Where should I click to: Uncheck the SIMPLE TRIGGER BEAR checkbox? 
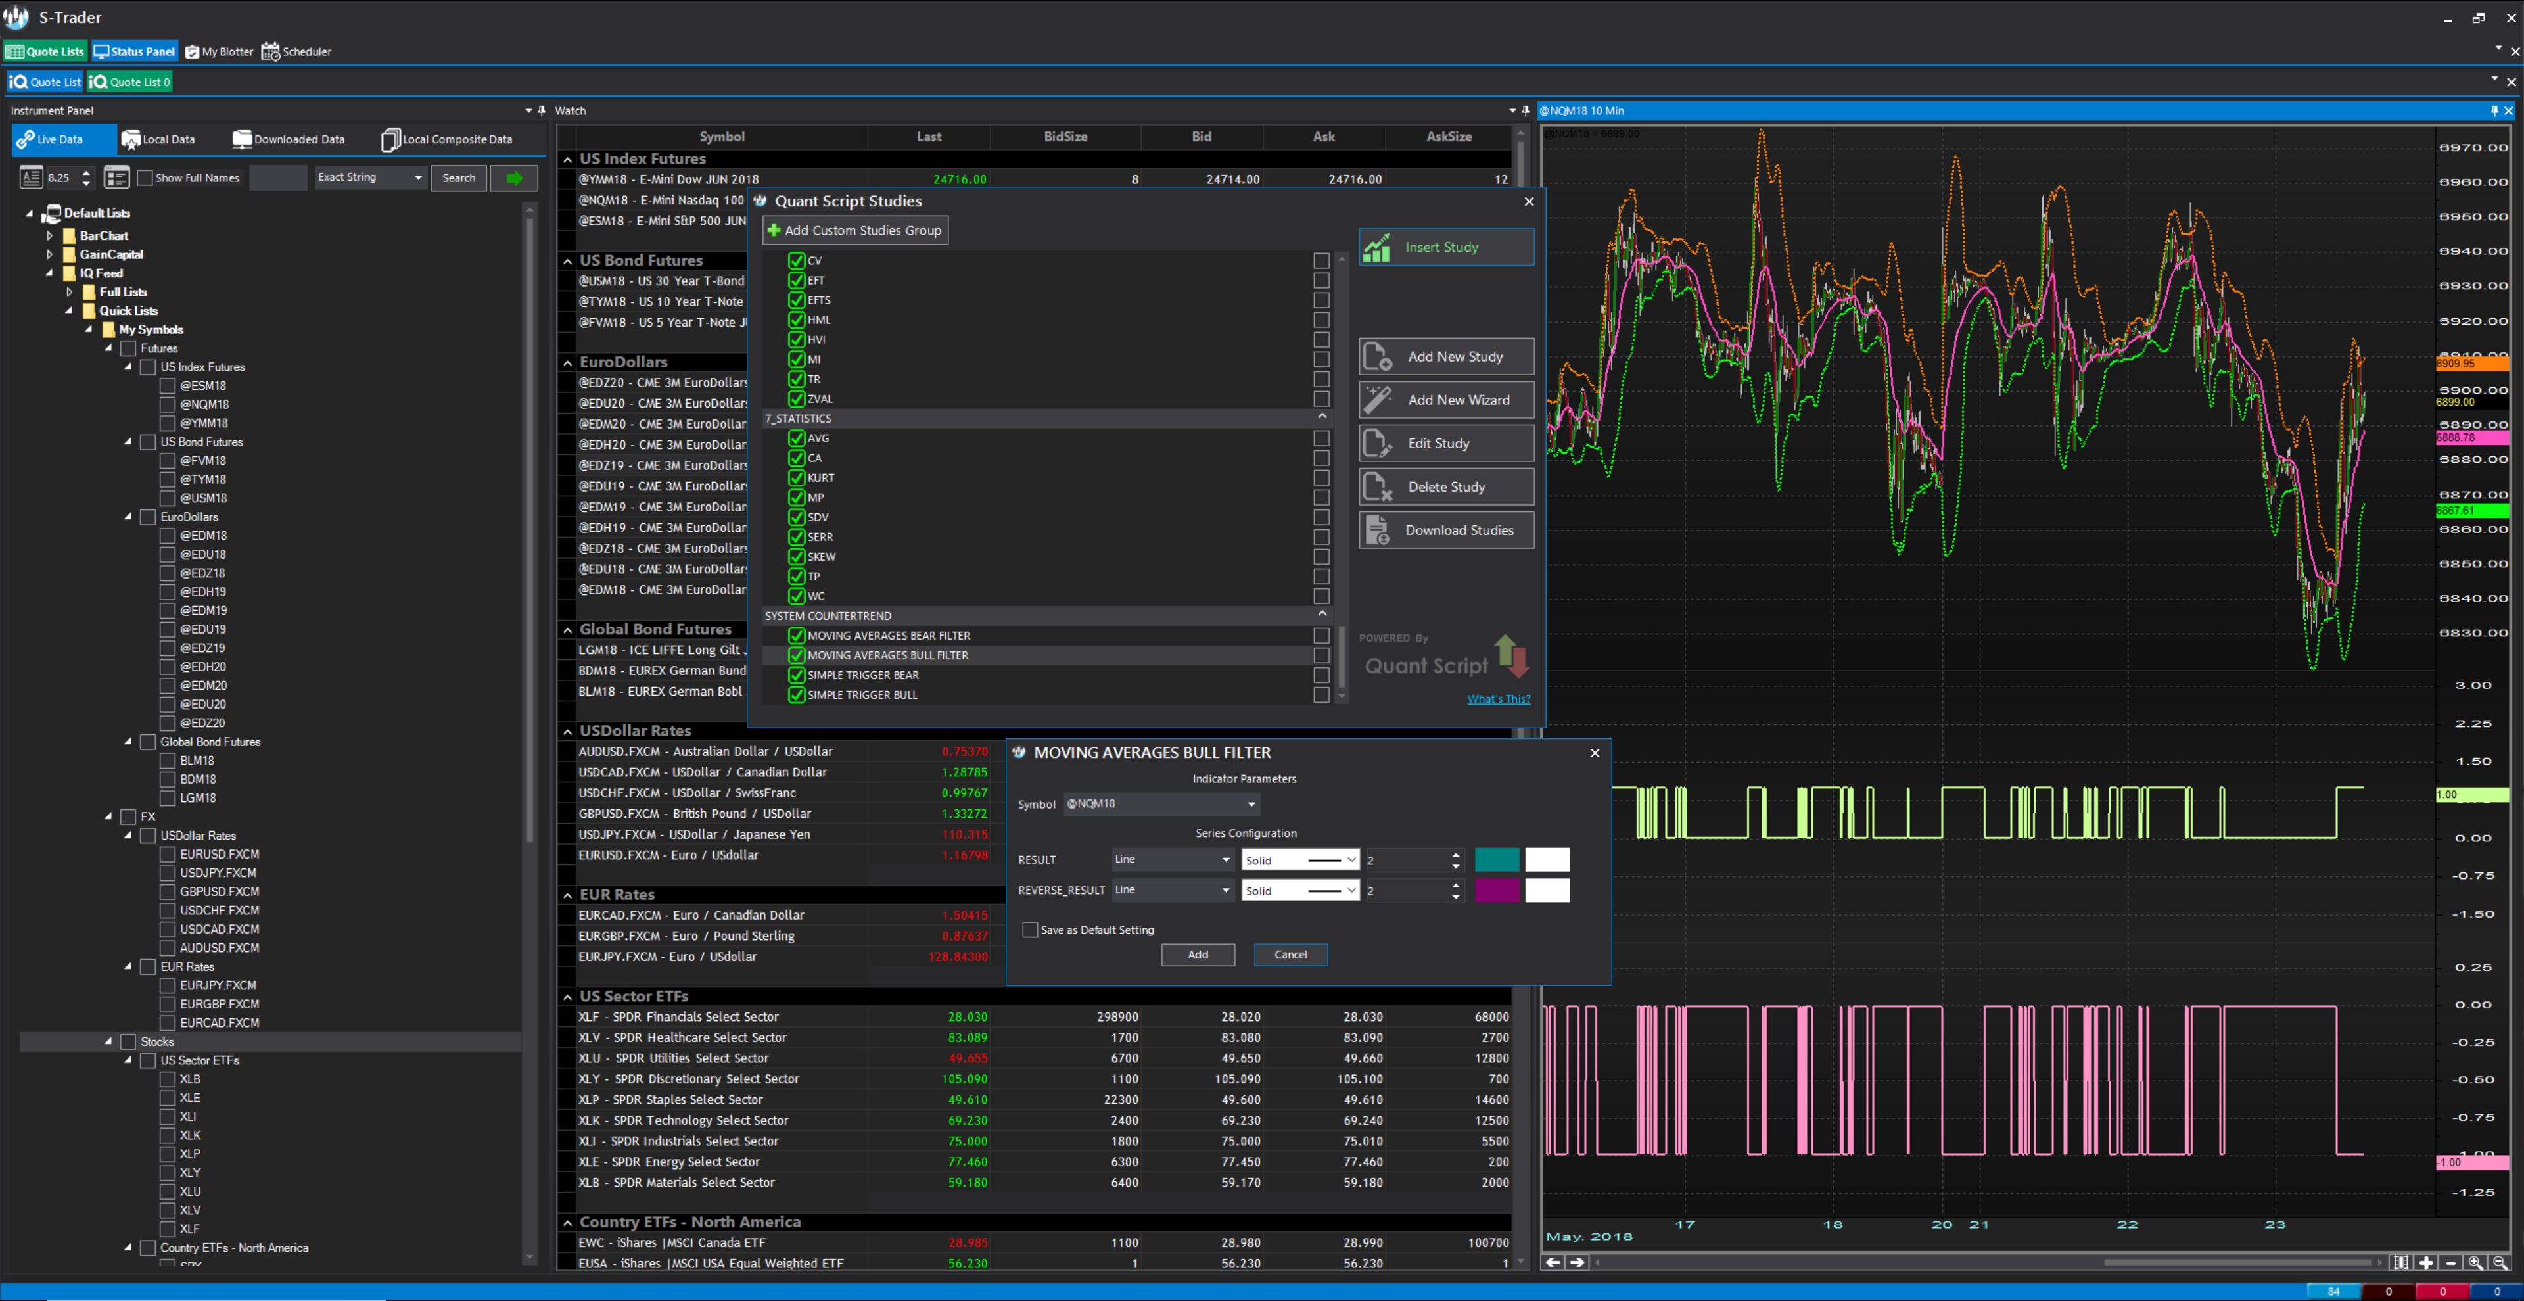[797, 675]
